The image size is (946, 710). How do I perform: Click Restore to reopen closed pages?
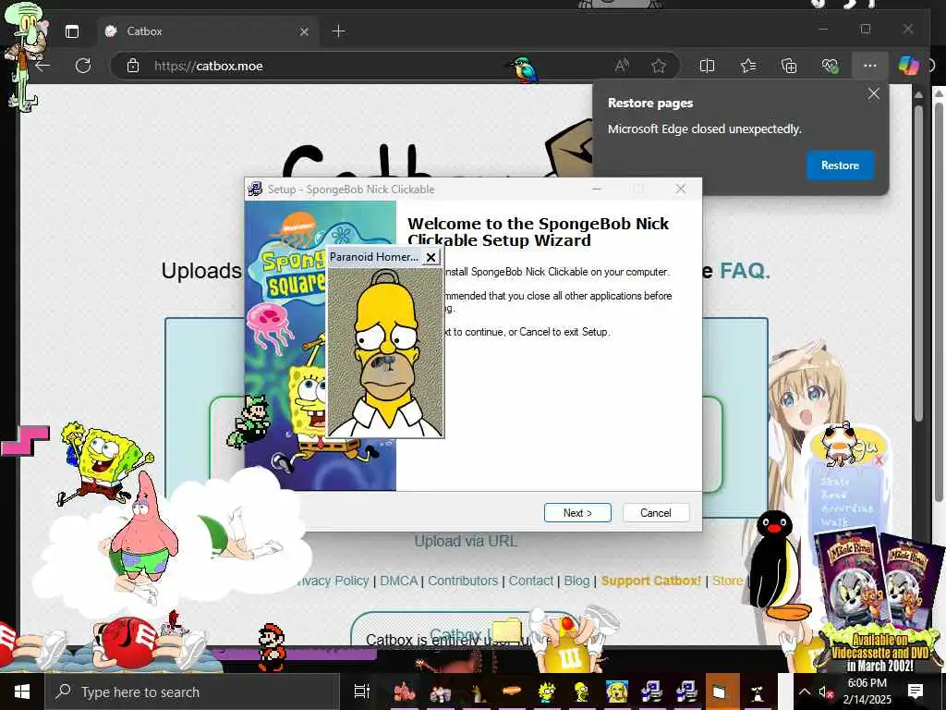[840, 165]
